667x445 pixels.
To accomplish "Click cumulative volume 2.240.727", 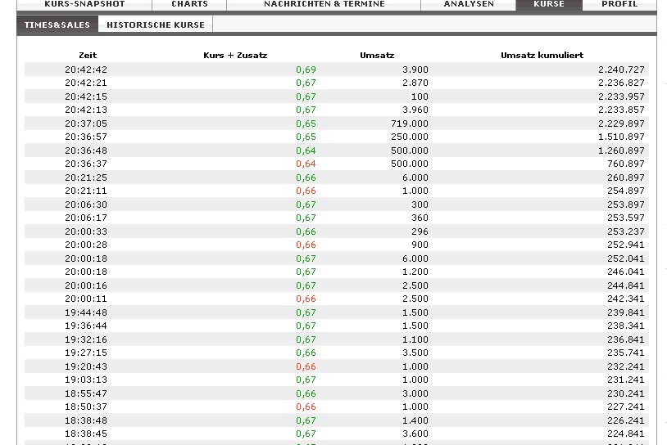I will tap(621, 70).
